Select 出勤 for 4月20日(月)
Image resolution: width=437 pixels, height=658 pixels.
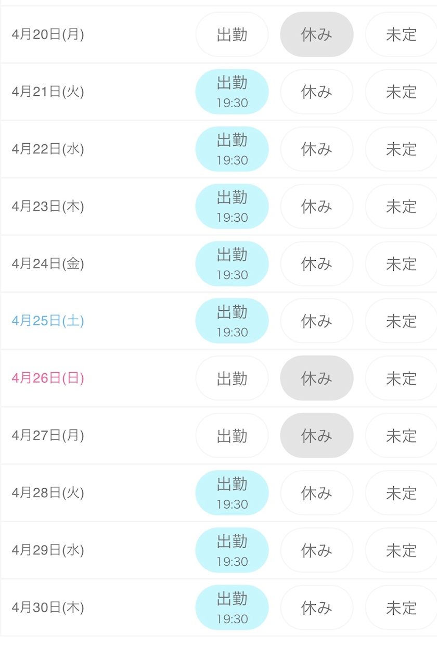[x=232, y=34]
